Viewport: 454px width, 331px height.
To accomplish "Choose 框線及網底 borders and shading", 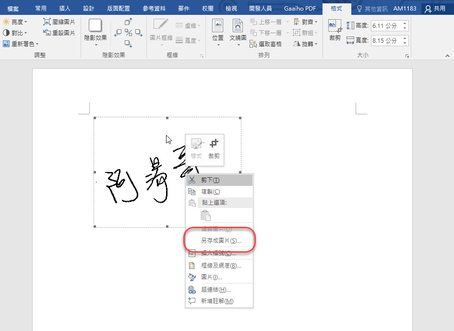I will [219, 266].
